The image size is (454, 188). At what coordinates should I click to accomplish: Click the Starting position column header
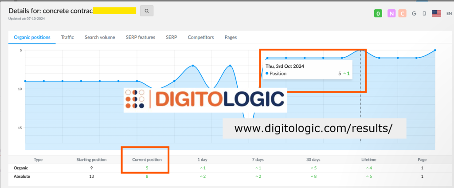coord(91,160)
